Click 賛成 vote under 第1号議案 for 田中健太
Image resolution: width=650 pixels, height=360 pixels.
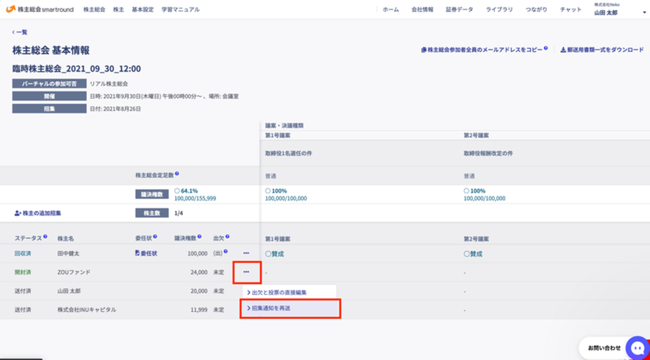point(275,254)
